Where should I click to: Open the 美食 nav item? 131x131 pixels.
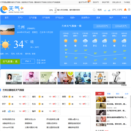point(98,18)
